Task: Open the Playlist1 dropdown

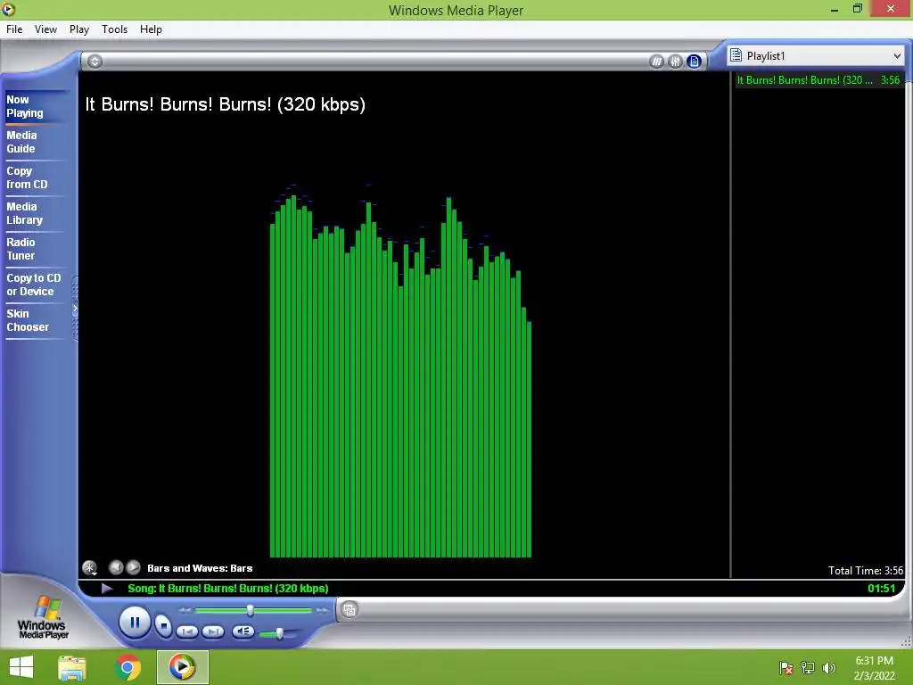Action: coord(816,56)
